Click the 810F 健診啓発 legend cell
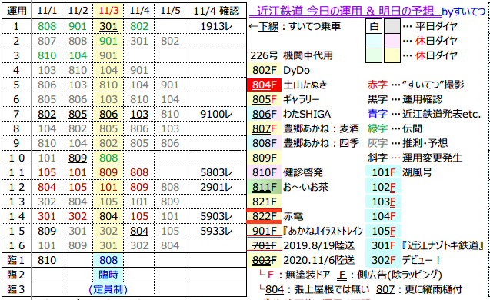 (265, 172)
